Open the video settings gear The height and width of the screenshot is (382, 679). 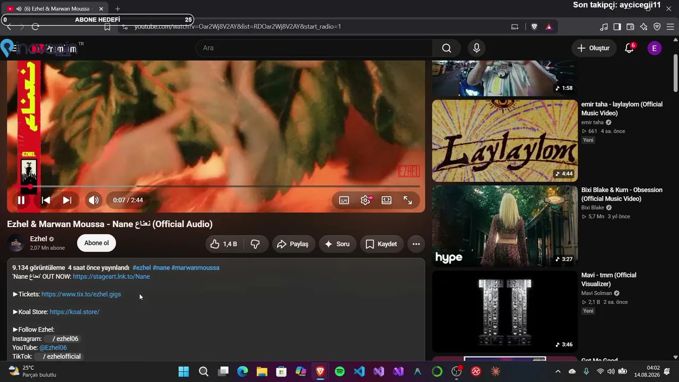point(365,200)
